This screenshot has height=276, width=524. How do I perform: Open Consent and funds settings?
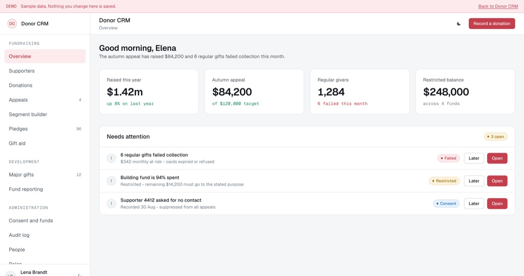point(45,220)
